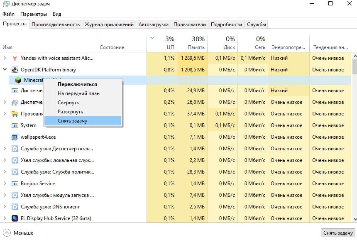Click the EL Display Hub Service icon
Image resolution: width=357 pixels, height=240 pixels.
pyautogui.click(x=15, y=218)
